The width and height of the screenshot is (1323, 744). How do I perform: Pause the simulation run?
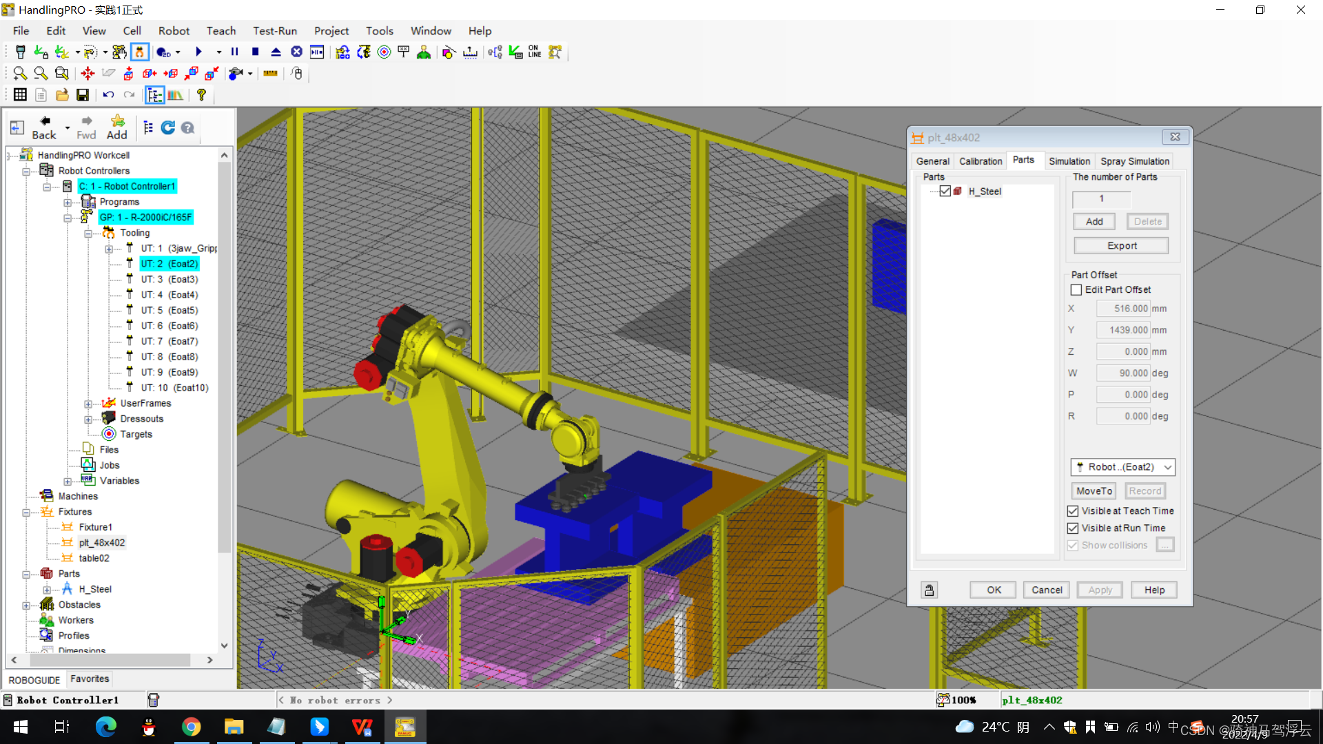235,52
